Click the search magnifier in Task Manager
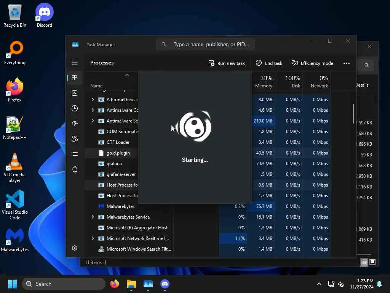The height and width of the screenshot is (293, 390). (x=164, y=44)
